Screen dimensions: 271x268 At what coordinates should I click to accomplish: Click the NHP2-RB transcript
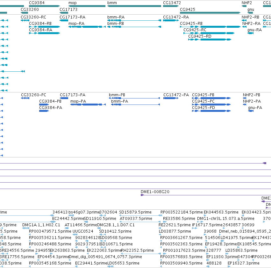(244, 20)
